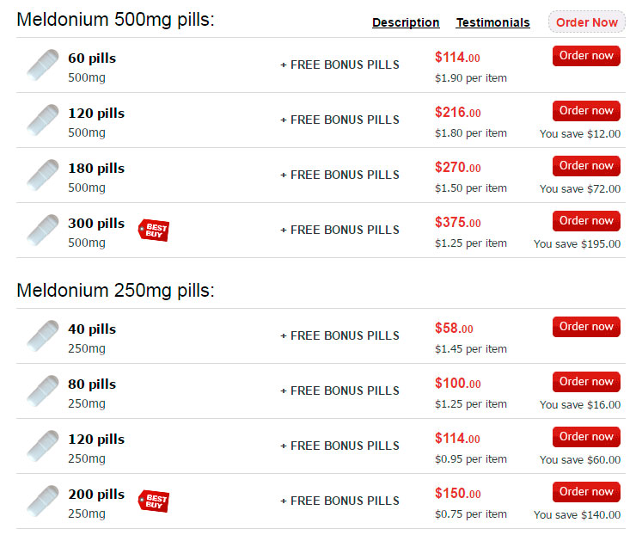Order the 120 pills 250mg $114.00 package
The width and height of the screenshot is (636, 535).
point(586,437)
